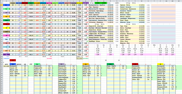The width and height of the screenshot is (182, 94).
Task: Click the orange '4м' cell in column A
Action: click(x=6, y=16)
